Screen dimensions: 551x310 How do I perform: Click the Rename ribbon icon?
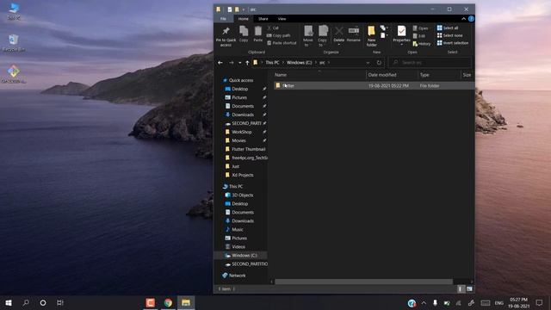tap(354, 34)
